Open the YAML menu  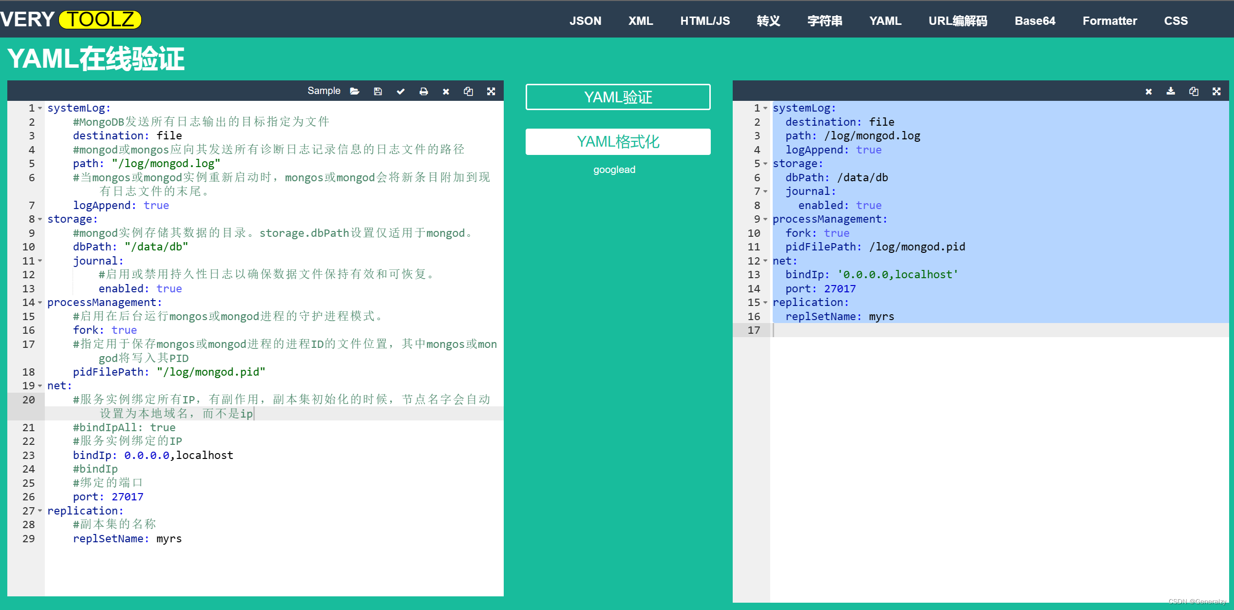[x=885, y=21]
